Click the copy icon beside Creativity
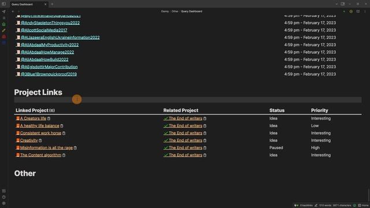The image size is (370, 208). tap(40, 140)
